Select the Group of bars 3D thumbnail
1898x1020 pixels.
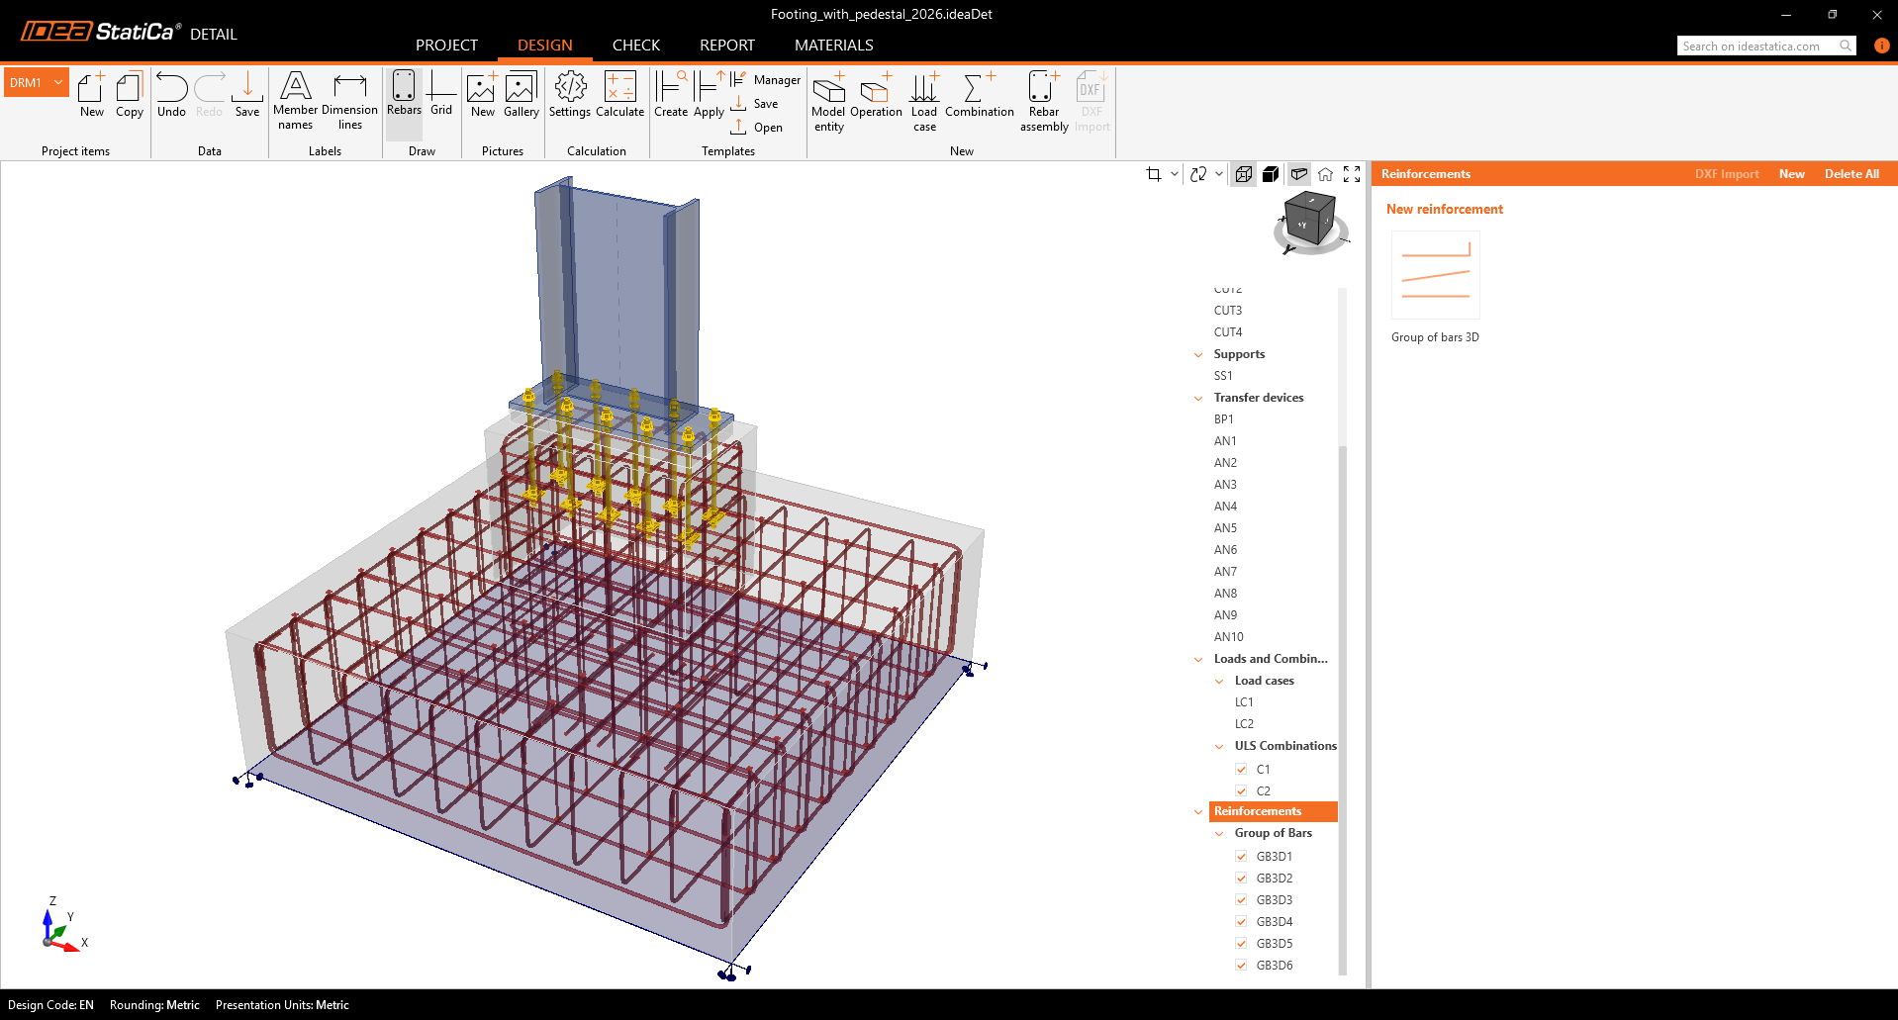[x=1435, y=276]
